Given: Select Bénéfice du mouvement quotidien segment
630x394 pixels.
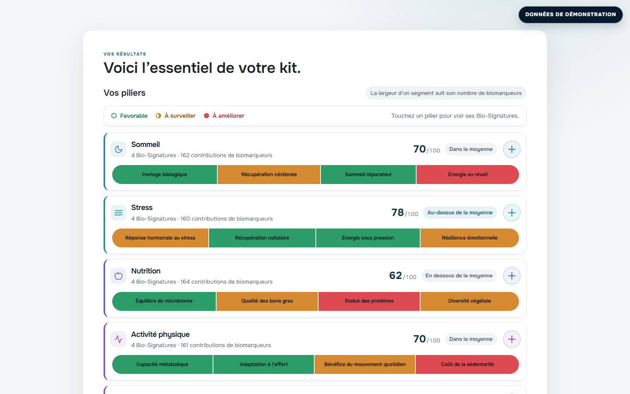Looking at the screenshot, I should pyautogui.click(x=365, y=364).
